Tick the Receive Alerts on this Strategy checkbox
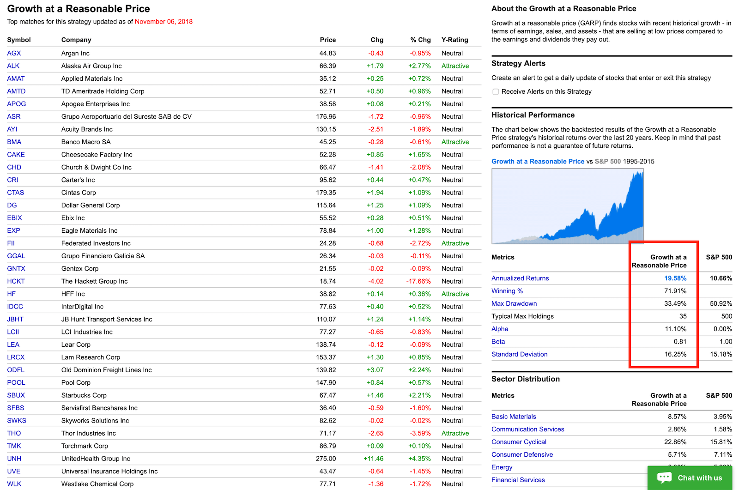 coord(496,92)
